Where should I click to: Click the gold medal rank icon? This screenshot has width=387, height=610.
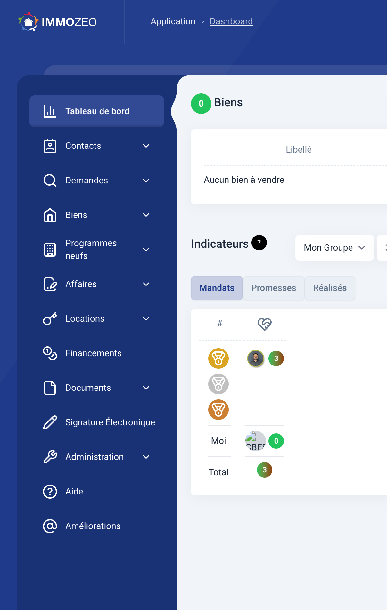(218, 358)
